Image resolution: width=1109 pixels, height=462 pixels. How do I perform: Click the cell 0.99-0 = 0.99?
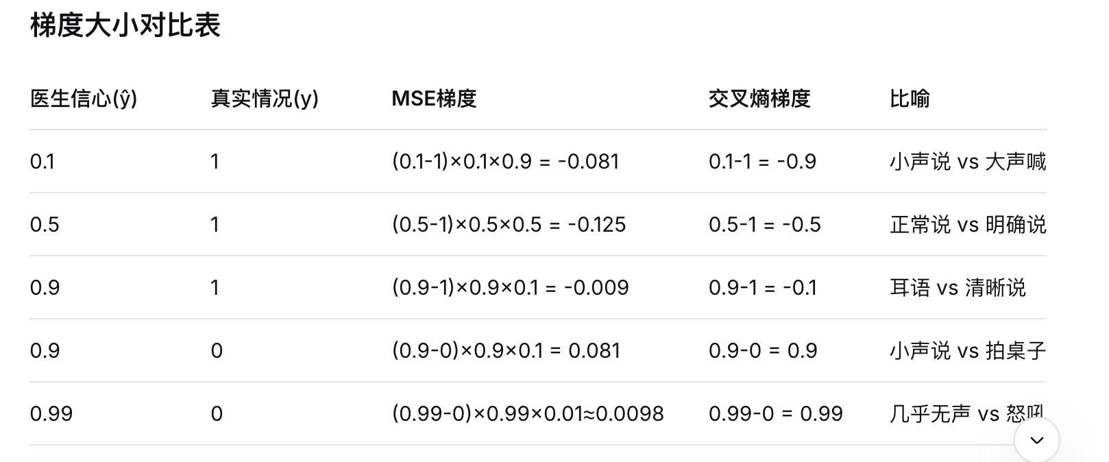[775, 414]
